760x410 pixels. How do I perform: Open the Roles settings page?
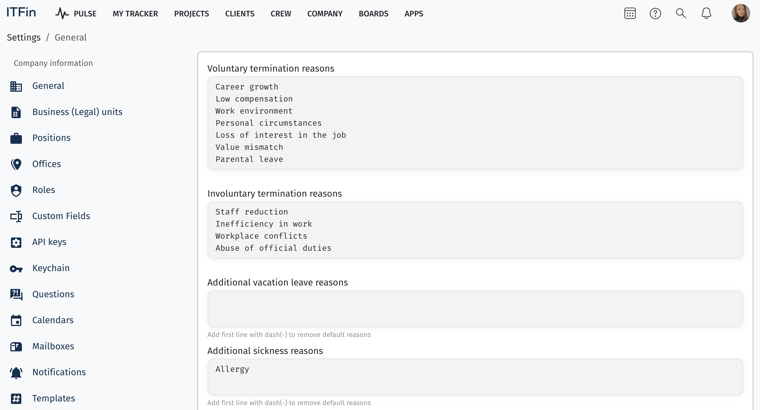coord(44,190)
